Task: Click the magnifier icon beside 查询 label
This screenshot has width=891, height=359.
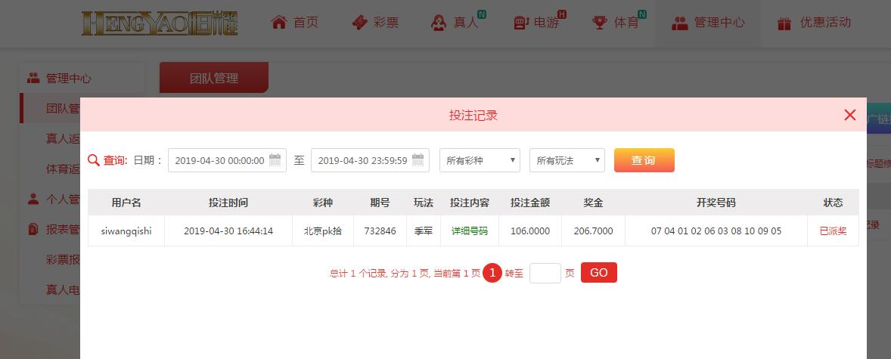Action: click(x=94, y=161)
